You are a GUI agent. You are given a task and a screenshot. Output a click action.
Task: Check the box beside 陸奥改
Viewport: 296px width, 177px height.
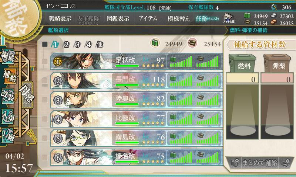click(x=45, y=100)
